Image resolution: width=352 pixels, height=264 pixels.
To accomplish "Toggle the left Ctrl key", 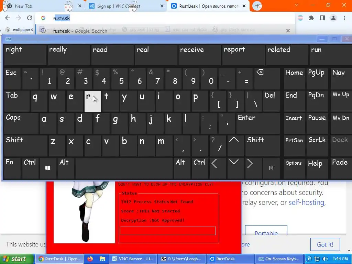I will point(30,168).
